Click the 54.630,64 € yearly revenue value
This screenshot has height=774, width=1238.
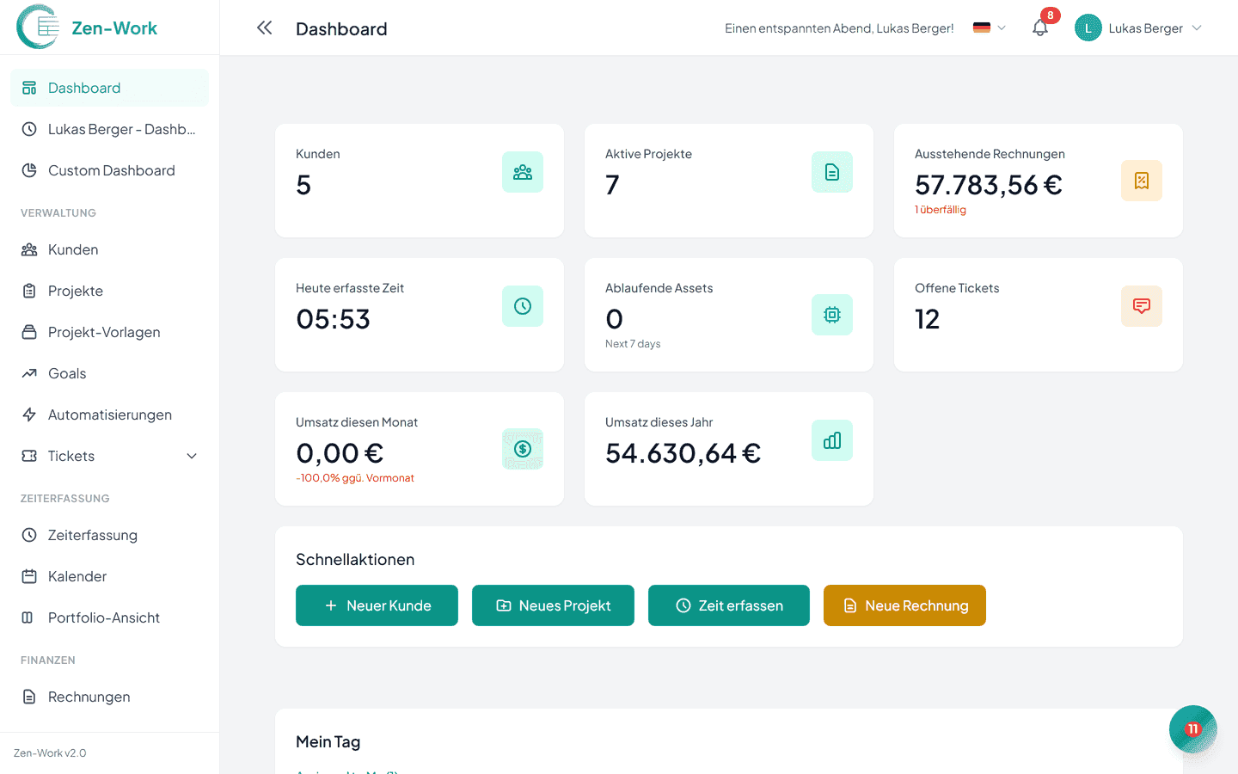coord(683,453)
